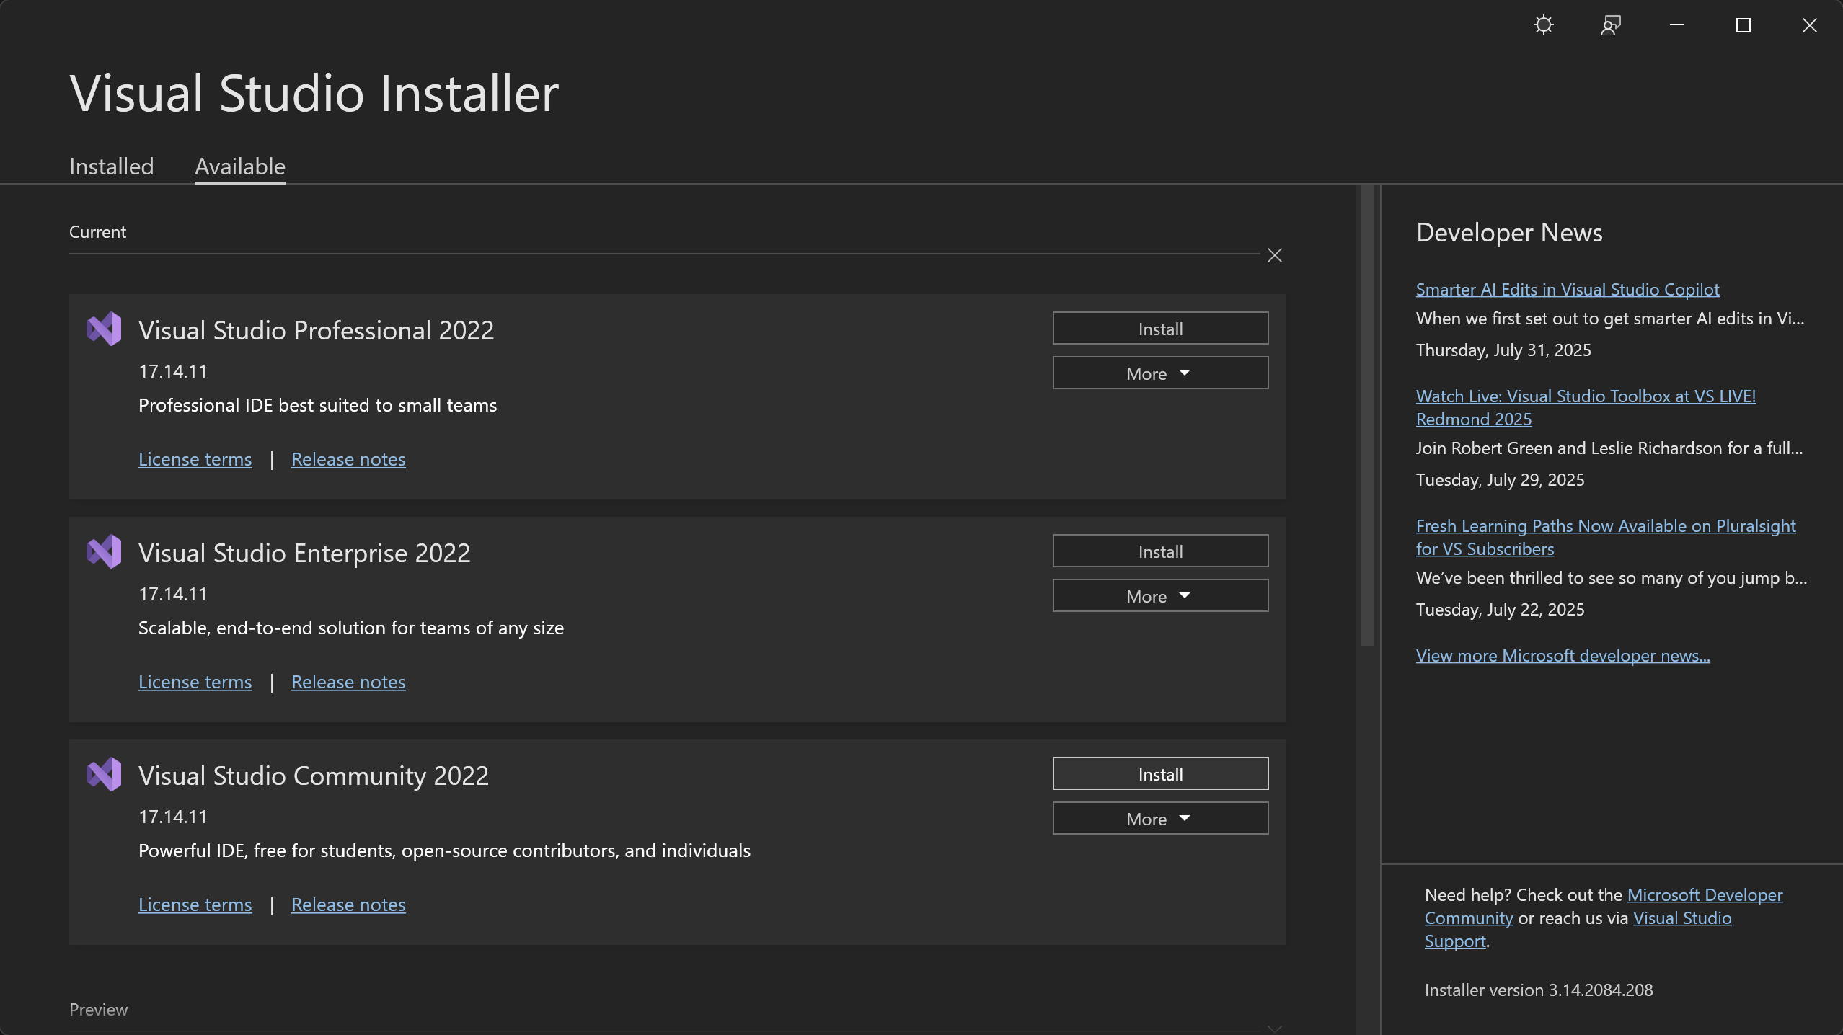This screenshot has width=1843, height=1035.
Task: Click the Visual Studio Professional 2022 product icon
Action: [103, 329]
